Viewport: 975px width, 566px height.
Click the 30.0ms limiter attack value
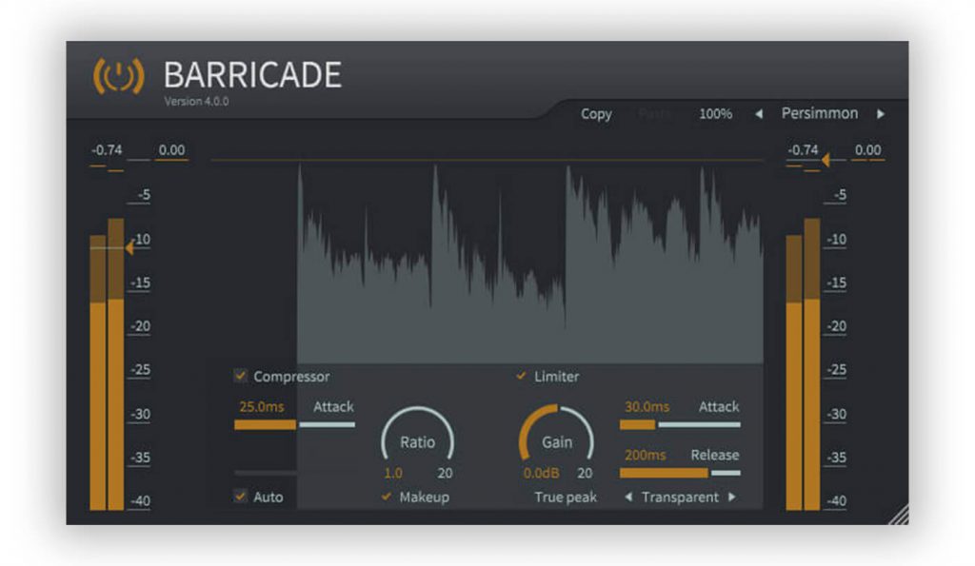(647, 407)
